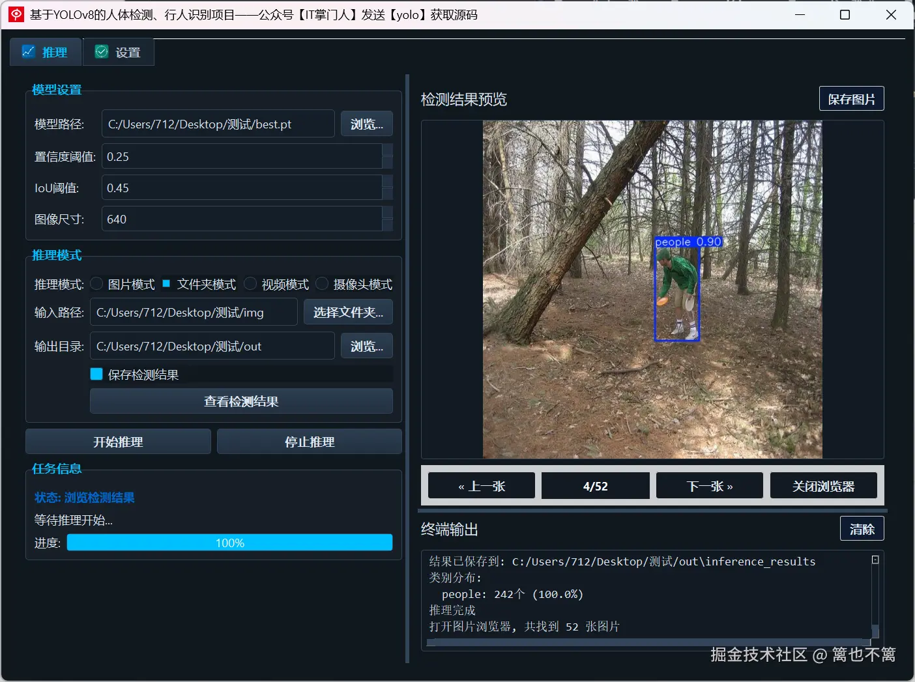The image size is (915, 682).
Task: Click the 'people: 242个 (100.0%)' terminal line
Action: [x=512, y=594]
